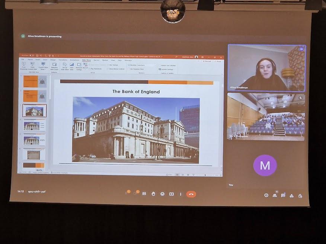
Task: Toggle Use Presenter View checkbox
Action: pos(136,69)
